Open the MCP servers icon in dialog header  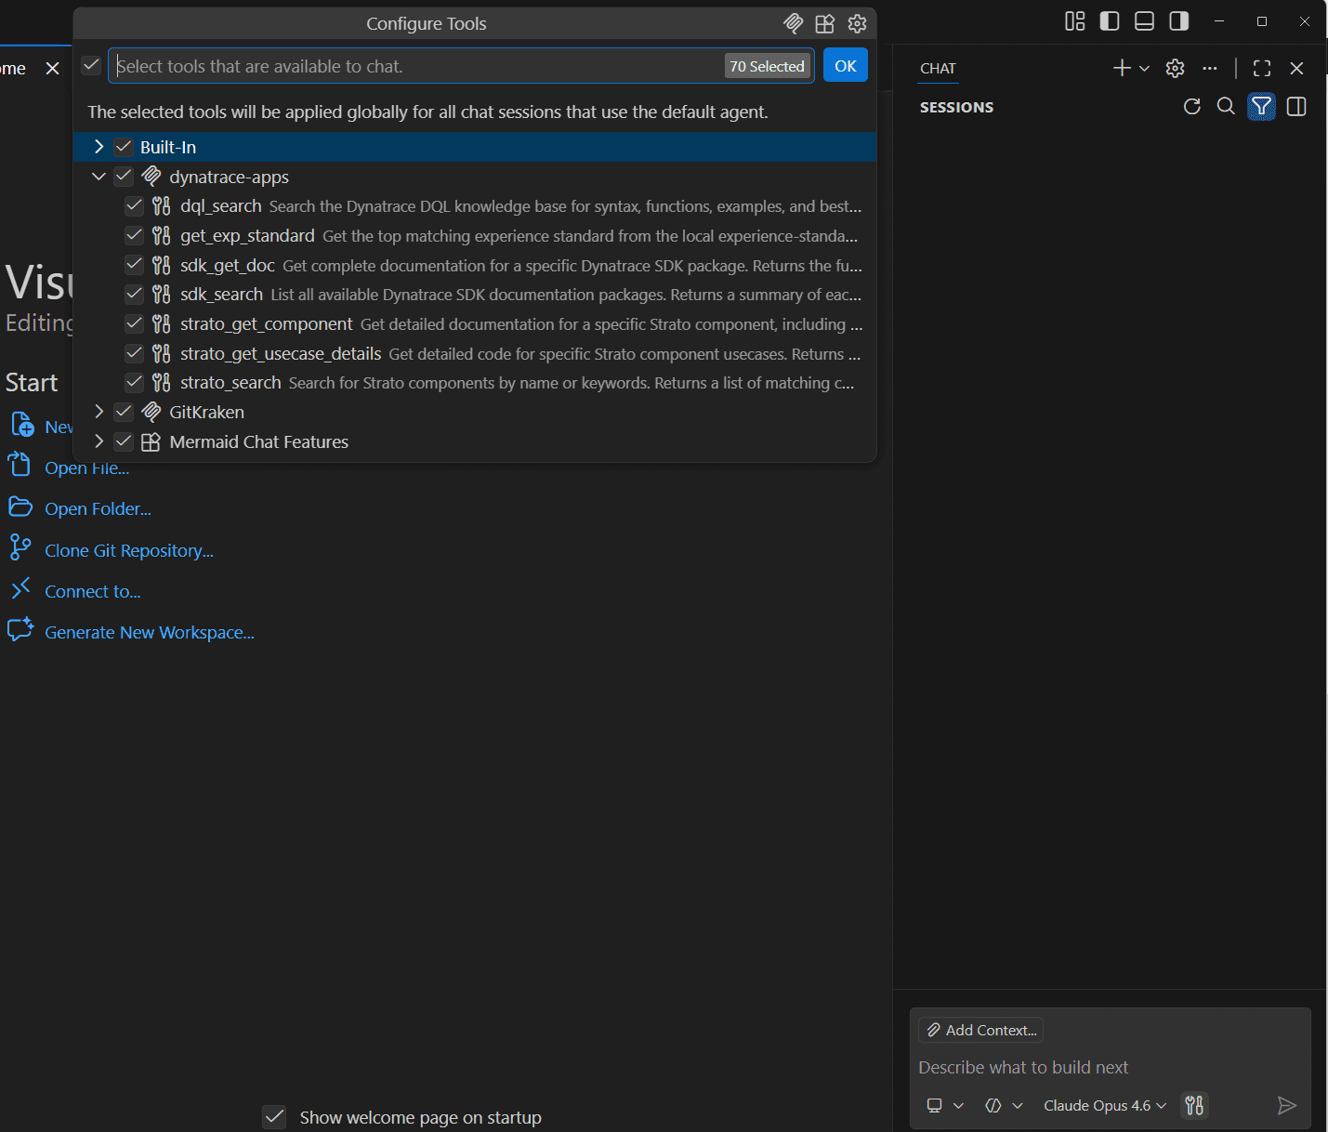(793, 23)
